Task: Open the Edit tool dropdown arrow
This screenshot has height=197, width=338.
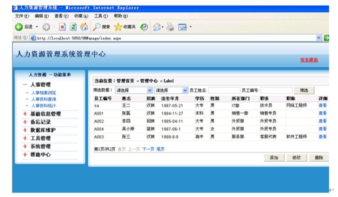Action: [x=190, y=27]
